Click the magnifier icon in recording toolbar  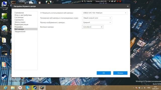(x=85, y=1)
